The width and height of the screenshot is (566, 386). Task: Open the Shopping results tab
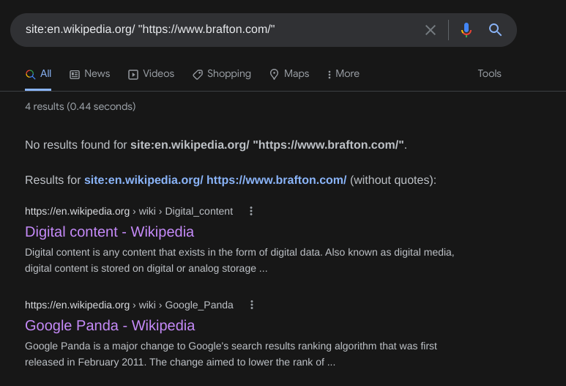tap(221, 74)
